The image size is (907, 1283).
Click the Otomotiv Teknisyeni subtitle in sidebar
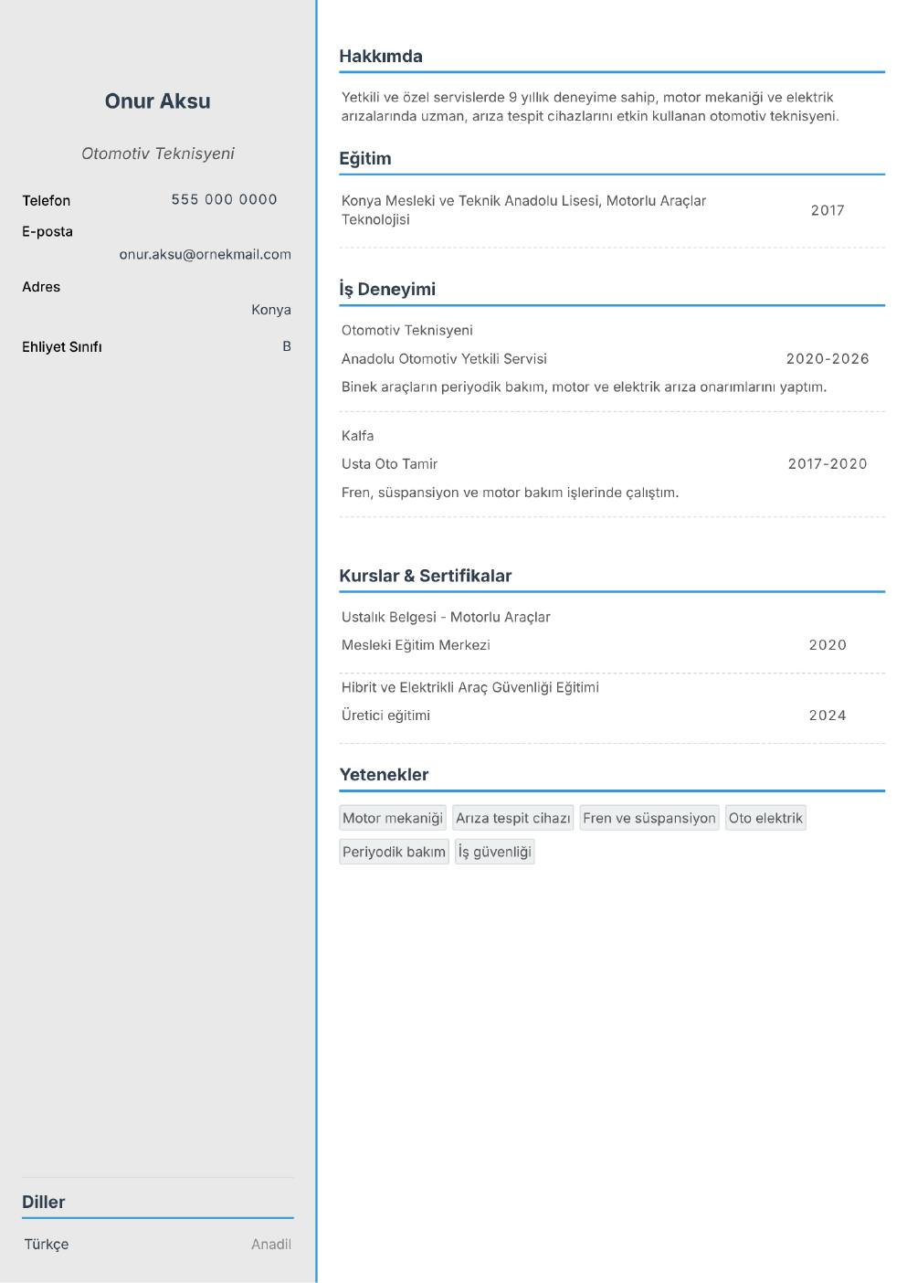click(x=158, y=154)
